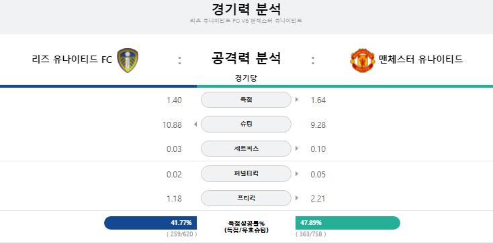Click the 공격력 분석 section heading
This screenshot has width=493, height=243.
pyautogui.click(x=246, y=58)
